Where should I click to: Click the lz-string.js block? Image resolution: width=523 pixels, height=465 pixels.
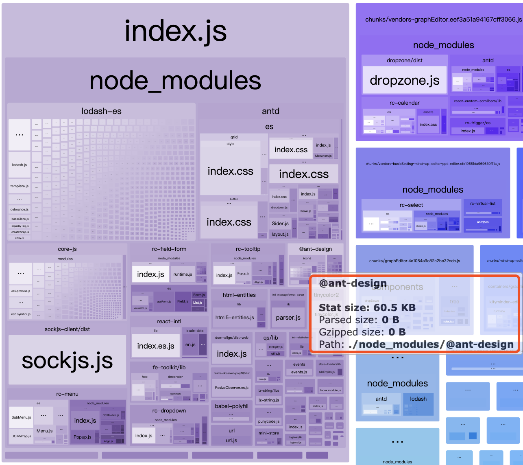click(268, 400)
